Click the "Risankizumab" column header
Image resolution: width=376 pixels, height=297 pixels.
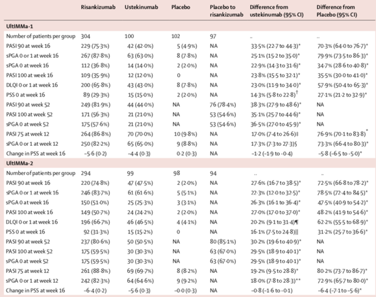point(98,7)
